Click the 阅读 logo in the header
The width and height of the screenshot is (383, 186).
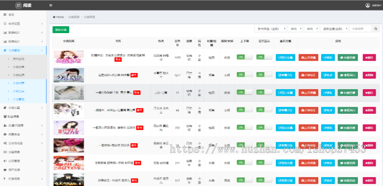click(x=23, y=6)
